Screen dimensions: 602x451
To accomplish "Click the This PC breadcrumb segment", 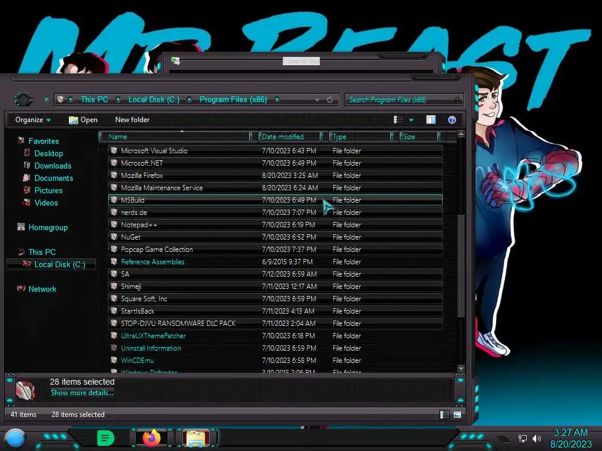I will [94, 100].
